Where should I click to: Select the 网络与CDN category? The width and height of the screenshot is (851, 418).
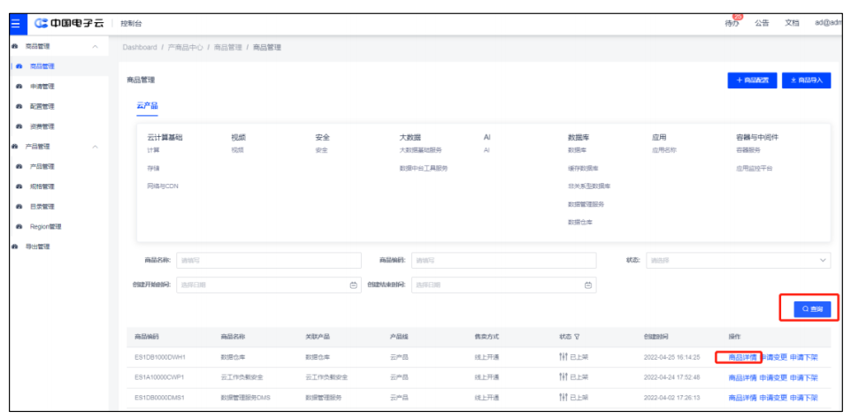tap(162, 186)
